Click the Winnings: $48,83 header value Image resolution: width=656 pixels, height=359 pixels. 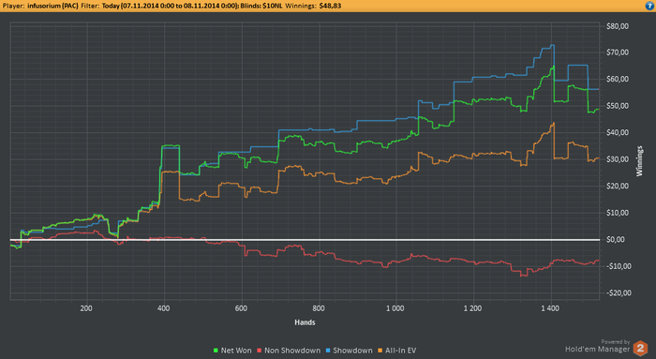pyautogui.click(x=313, y=6)
